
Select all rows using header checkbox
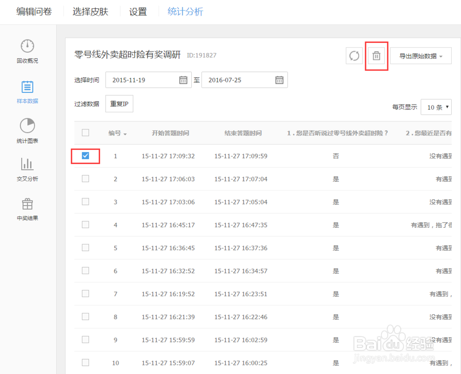pyautogui.click(x=85, y=132)
